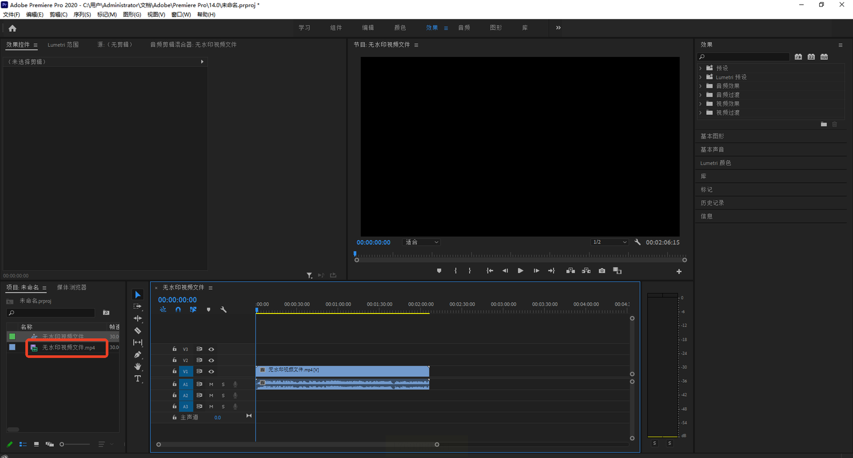Open the 适合 zoom level dropdown
Screen dimensions: 853x458
[422, 242]
